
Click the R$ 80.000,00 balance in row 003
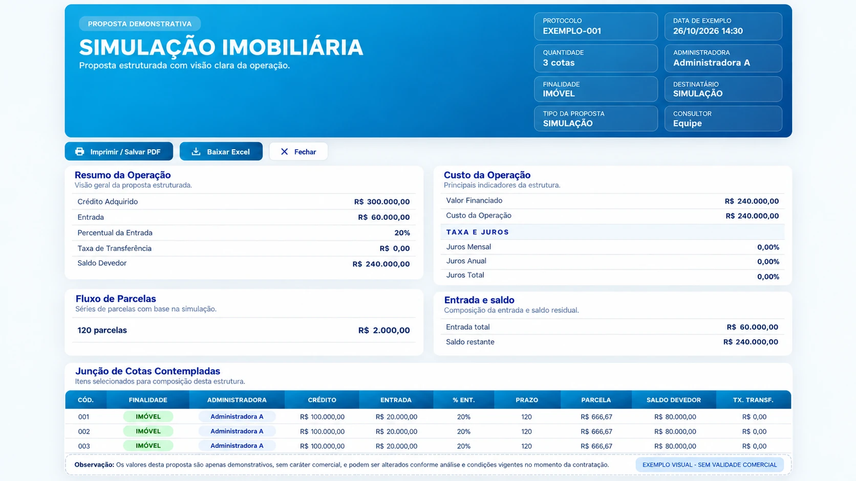tap(675, 446)
